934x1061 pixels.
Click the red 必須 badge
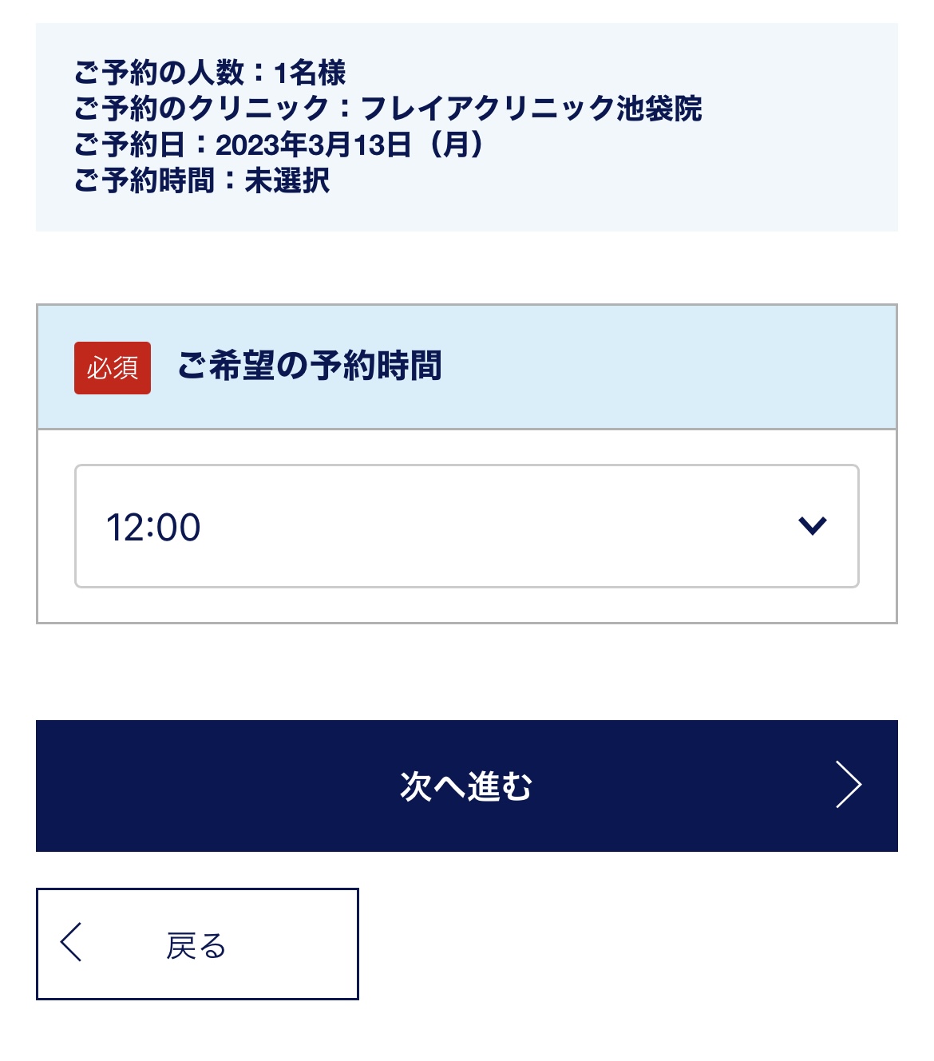113,368
